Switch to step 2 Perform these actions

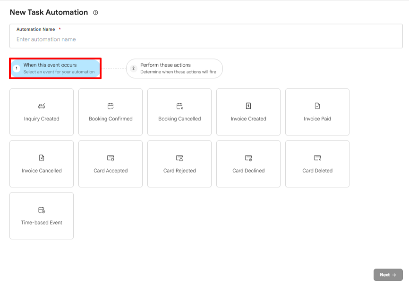coord(174,68)
